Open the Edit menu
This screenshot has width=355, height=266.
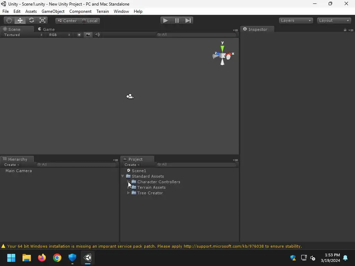click(17, 11)
